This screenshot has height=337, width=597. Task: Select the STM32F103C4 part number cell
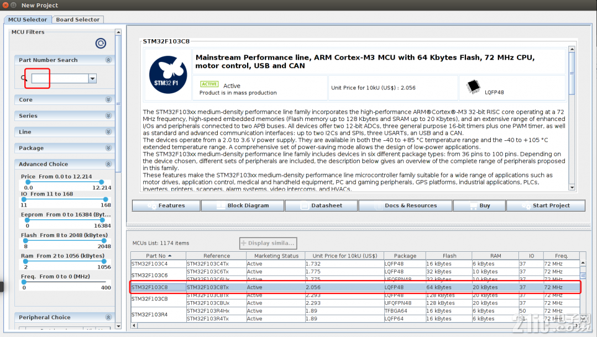click(x=159, y=264)
